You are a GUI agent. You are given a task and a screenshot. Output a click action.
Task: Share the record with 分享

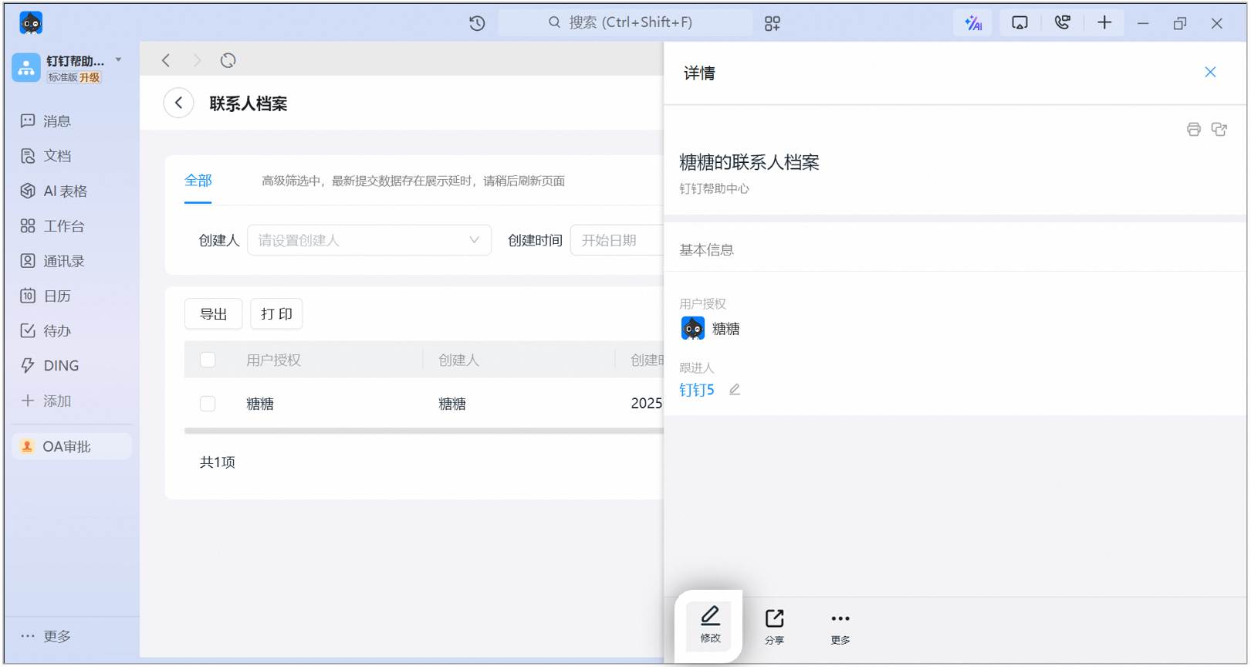click(774, 626)
